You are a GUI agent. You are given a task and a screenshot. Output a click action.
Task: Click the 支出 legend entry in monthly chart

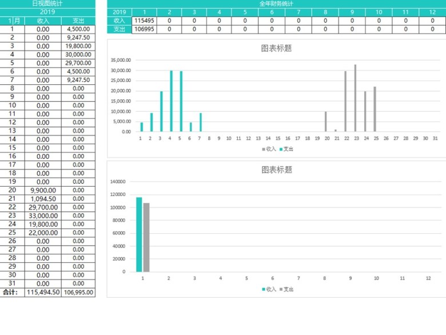tap(286, 289)
